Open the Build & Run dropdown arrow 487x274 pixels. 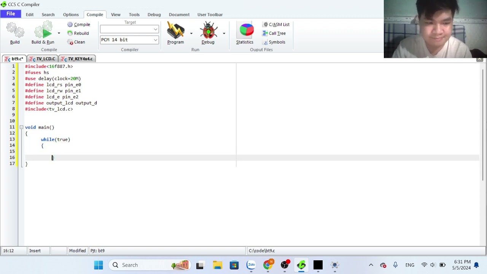pos(59,33)
